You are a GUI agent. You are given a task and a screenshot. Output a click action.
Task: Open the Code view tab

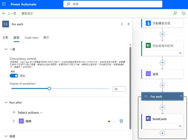pyautogui.click(x=31, y=38)
